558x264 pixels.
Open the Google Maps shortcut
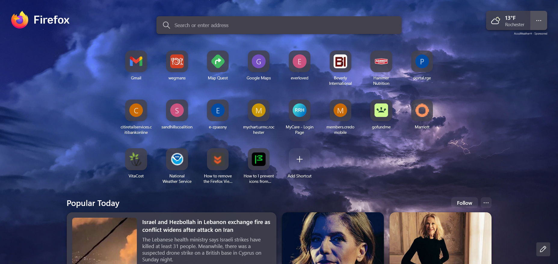coord(259,61)
